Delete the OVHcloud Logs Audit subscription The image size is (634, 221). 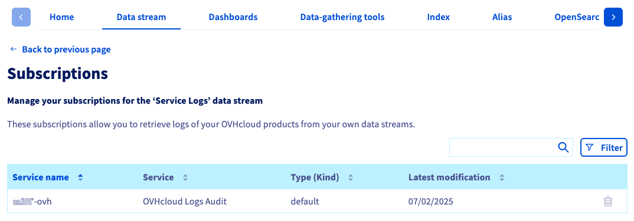coord(607,201)
